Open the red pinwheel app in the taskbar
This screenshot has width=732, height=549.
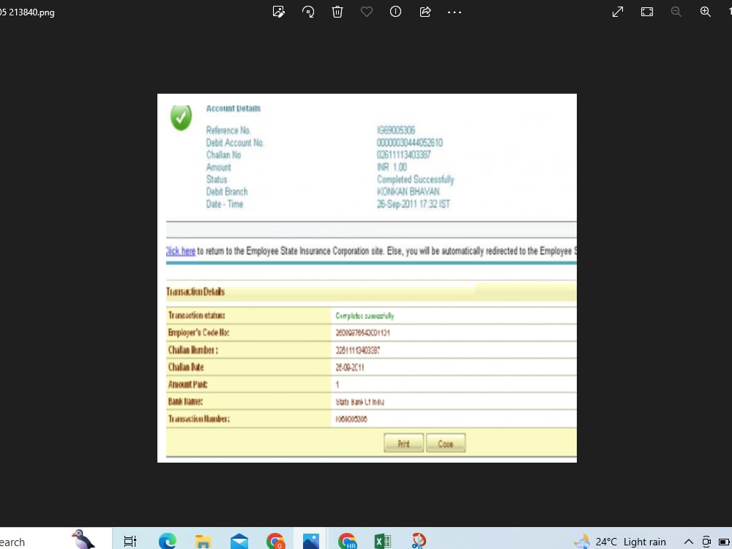(x=419, y=541)
